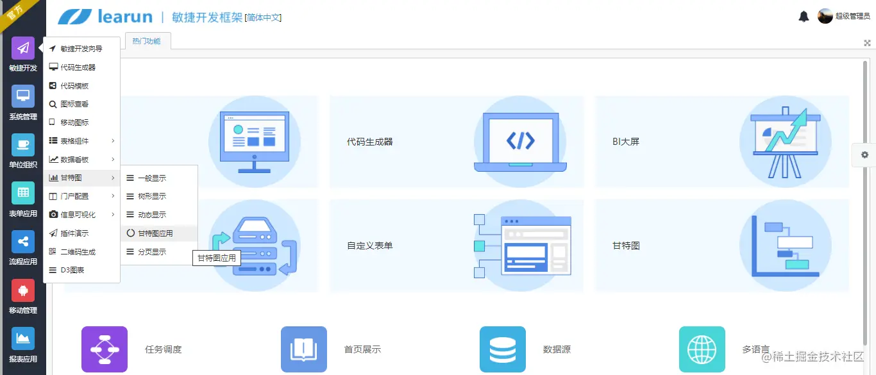The height and width of the screenshot is (375, 876).
Task: Click the 超级管理员 user avatar
Action: coord(825,15)
